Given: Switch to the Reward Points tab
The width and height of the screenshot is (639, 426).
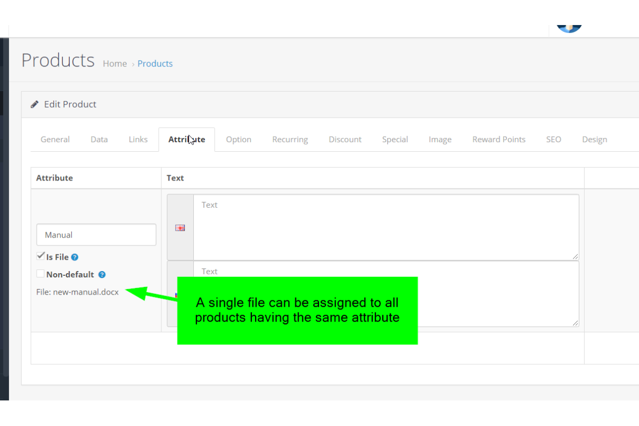Looking at the screenshot, I should coord(498,140).
